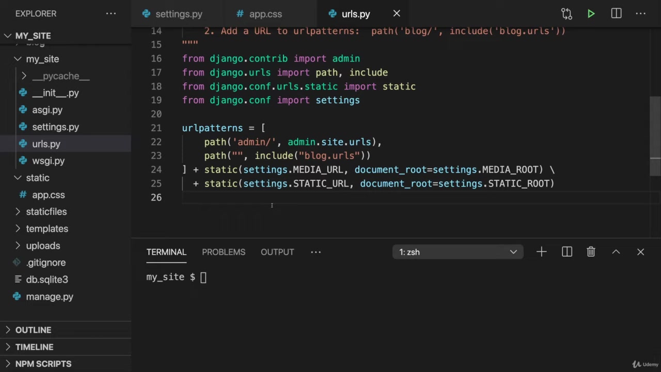Image resolution: width=661 pixels, height=372 pixels.
Task: Maximize the panel using the up chevron
Action: (x=616, y=252)
